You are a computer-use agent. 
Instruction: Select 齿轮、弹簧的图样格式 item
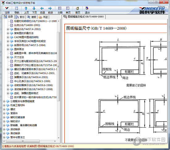26,93
